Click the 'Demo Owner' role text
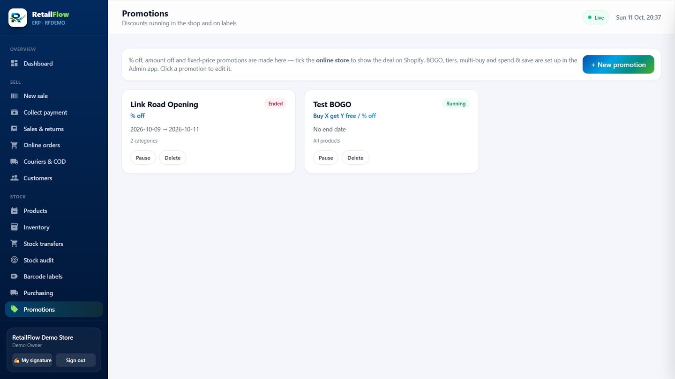Image resolution: width=675 pixels, height=379 pixels. point(27,345)
